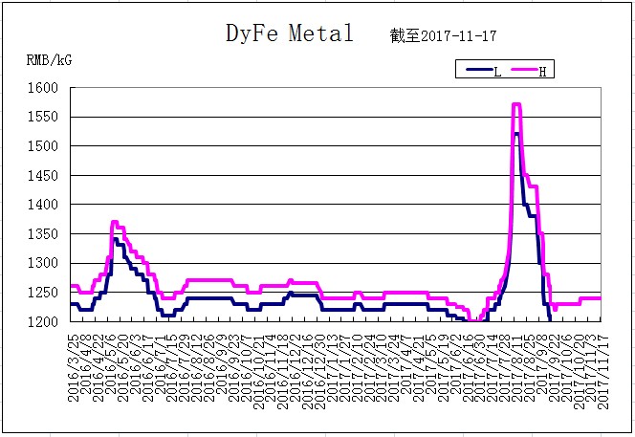
Task: Click the RMB/kG axis unit label
Action: point(49,60)
